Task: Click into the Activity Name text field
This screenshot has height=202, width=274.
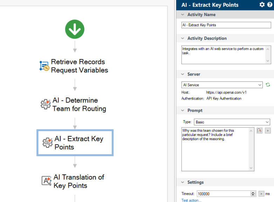Action: pyautogui.click(x=226, y=25)
